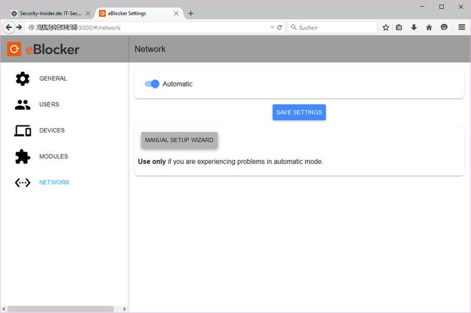
Task: Click the Automatic label text
Action: click(178, 84)
